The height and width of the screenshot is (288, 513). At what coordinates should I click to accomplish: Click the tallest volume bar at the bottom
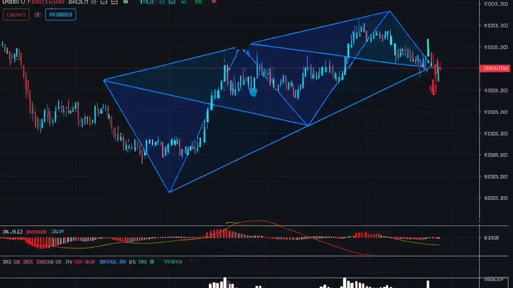pyautogui.click(x=224, y=282)
